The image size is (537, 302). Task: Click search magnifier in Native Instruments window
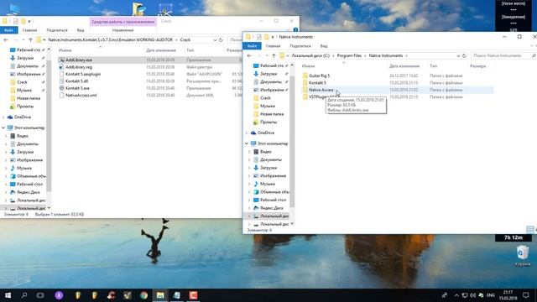pos(534,56)
